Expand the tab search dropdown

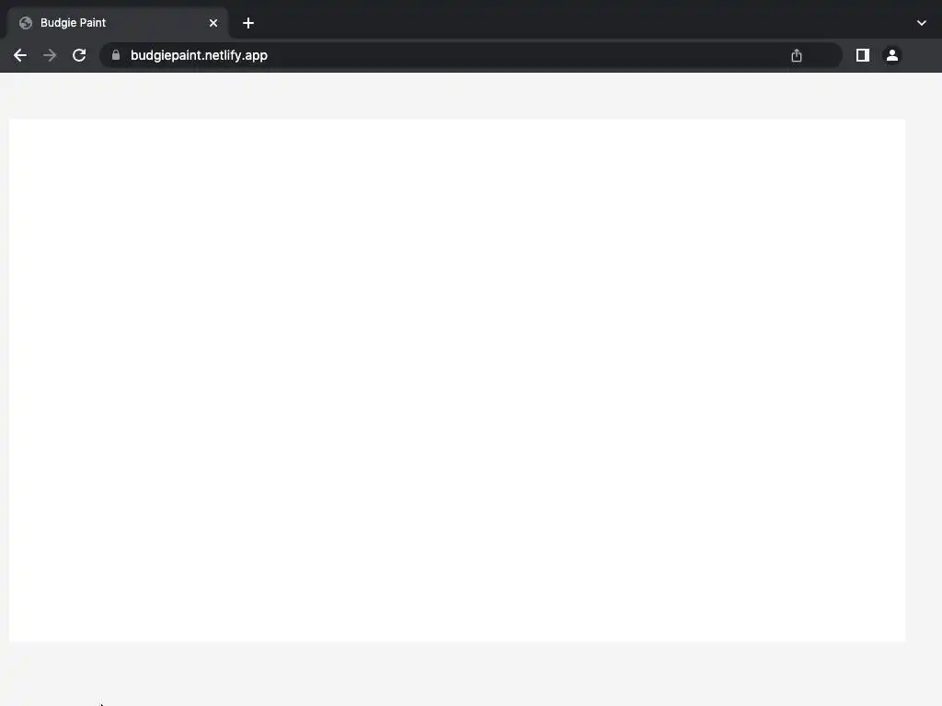click(x=922, y=23)
